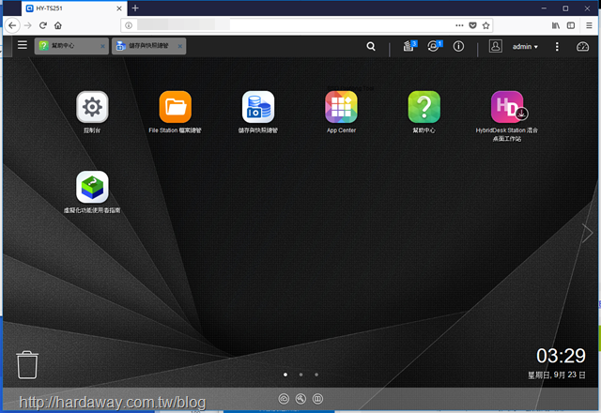The image size is (601, 413).
Task: Open the green Help Center desktop icon
Action: (424, 107)
